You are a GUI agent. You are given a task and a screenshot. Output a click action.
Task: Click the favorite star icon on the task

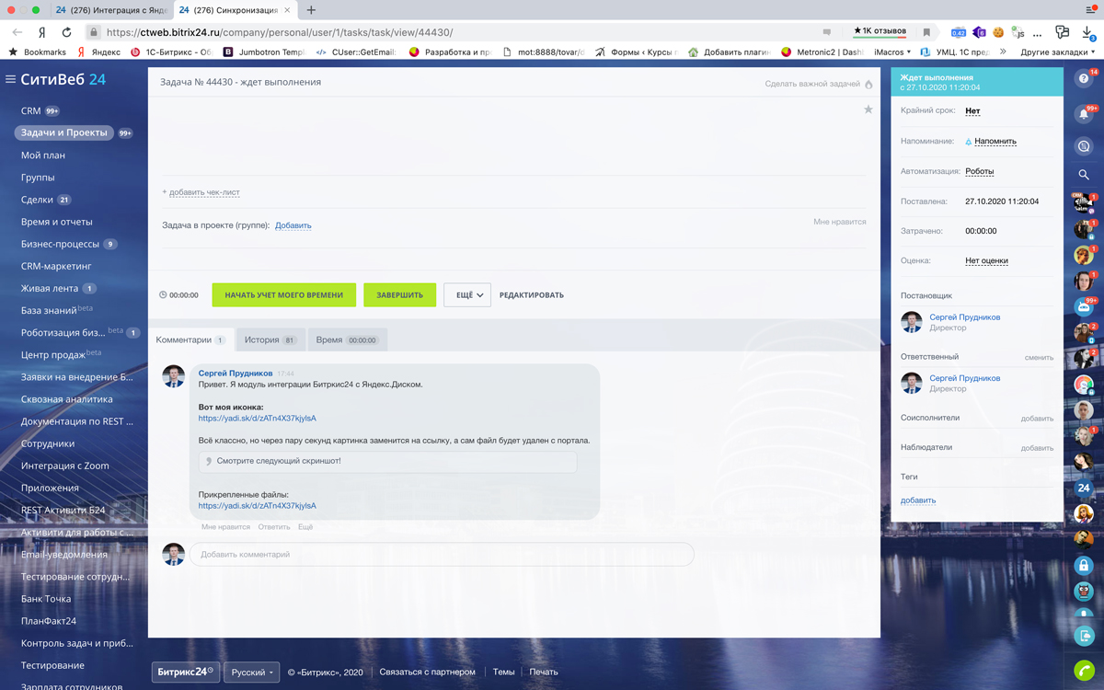tap(868, 109)
